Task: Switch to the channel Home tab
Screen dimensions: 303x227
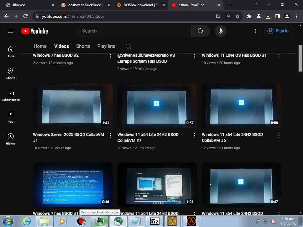Action: tap(40, 46)
